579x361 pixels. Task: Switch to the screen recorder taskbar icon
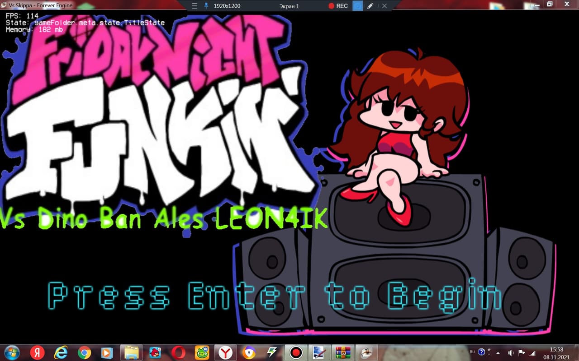coord(296,352)
